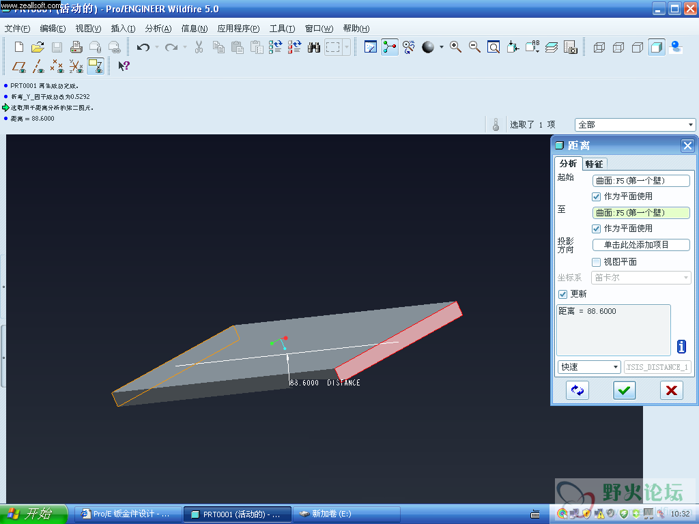Expand the appearance sphere dropdown arrow

pos(442,47)
